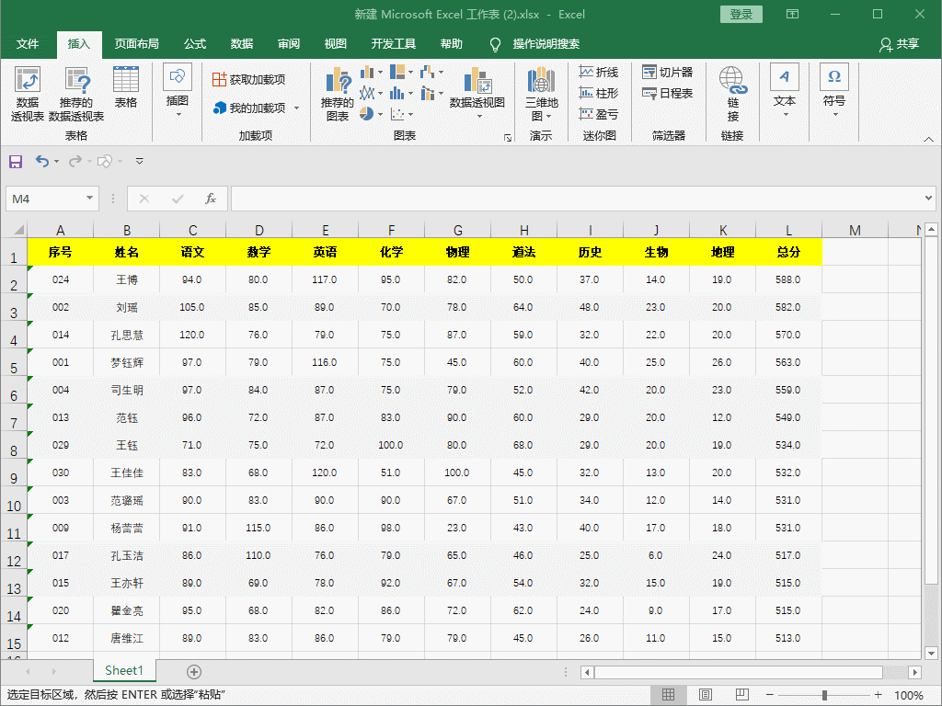Click the Share (共享) button
942x706 pixels.
(900, 44)
